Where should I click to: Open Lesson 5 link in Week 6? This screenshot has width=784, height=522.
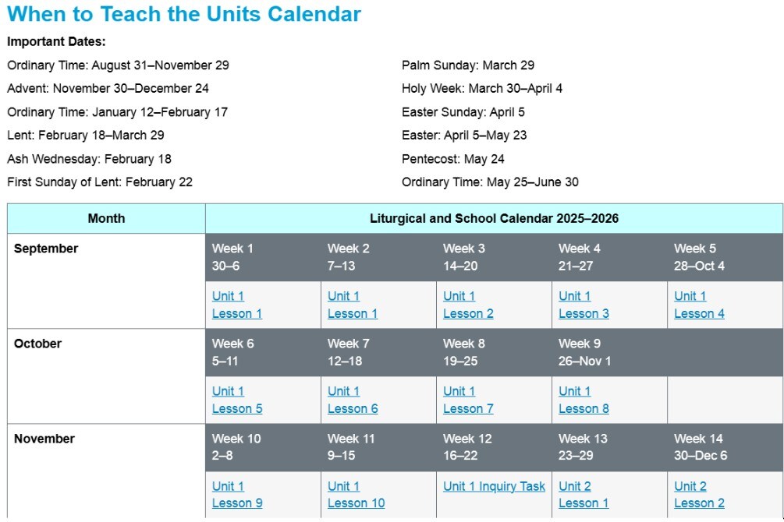(236, 408)
